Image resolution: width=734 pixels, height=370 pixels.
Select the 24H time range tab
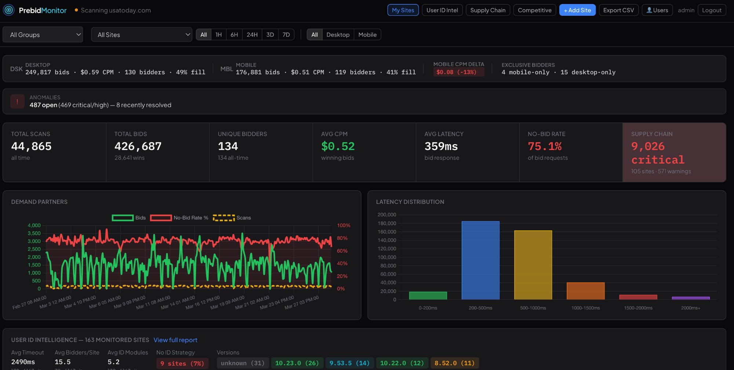251,34
